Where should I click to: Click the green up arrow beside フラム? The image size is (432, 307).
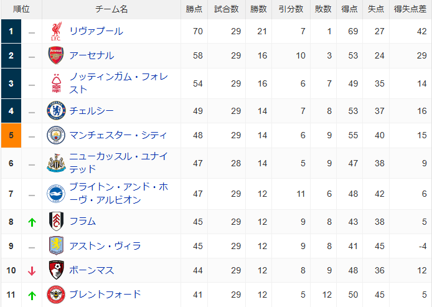tap(32, 222)
